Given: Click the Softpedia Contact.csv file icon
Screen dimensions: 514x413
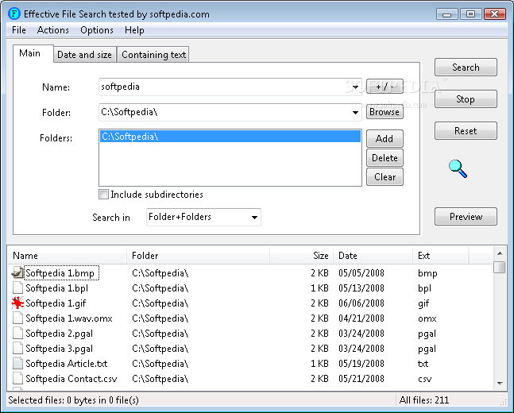Looking at the screenshot, I should pyautogui.click(x=17, y=378).
